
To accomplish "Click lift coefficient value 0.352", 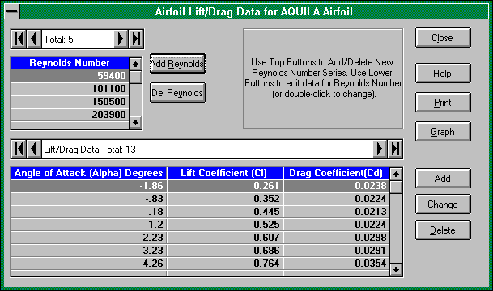I will [225, 199].
